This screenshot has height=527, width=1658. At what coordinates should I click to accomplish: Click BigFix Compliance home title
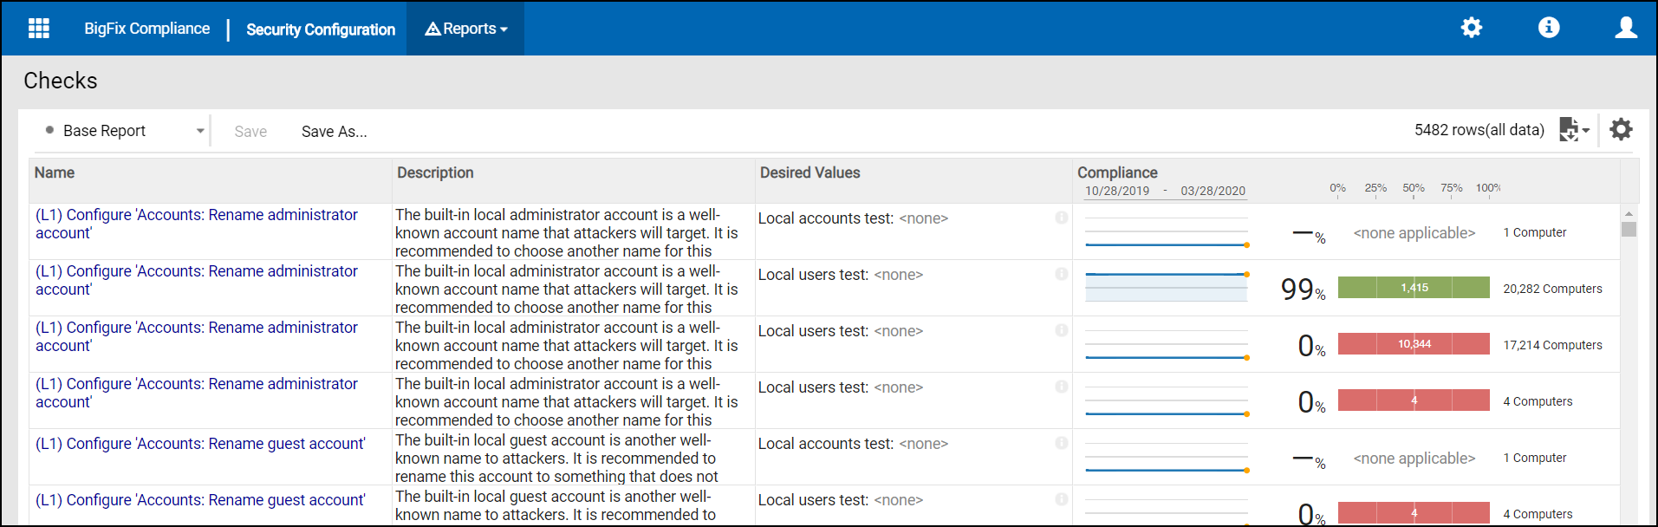[146, 29]
